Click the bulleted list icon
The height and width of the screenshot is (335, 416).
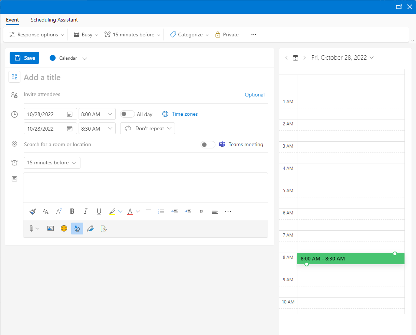[x=148, y=211]
